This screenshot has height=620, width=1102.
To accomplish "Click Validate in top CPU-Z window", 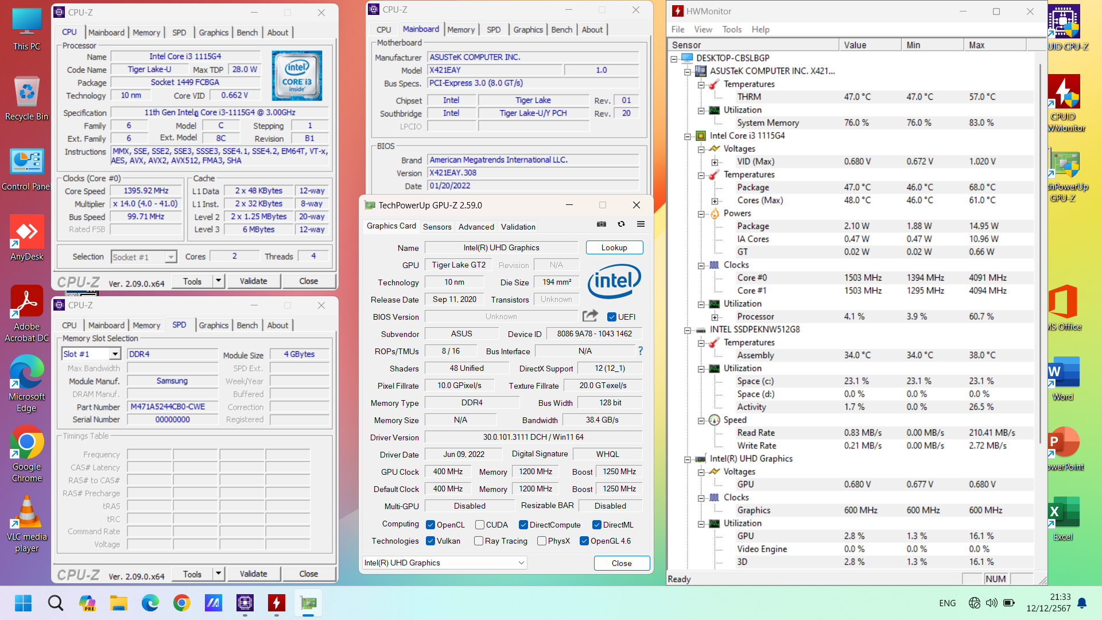I will tap(253, 281).
